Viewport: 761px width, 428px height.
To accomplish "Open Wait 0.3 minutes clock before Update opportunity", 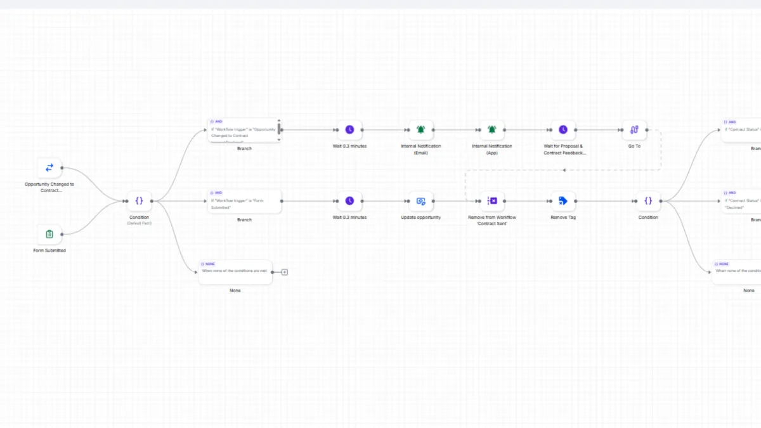I will 349,201.
